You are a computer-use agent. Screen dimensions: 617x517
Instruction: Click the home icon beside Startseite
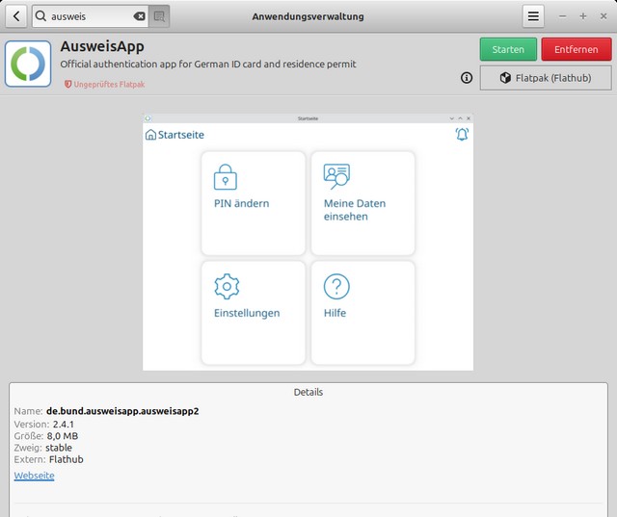150,135
